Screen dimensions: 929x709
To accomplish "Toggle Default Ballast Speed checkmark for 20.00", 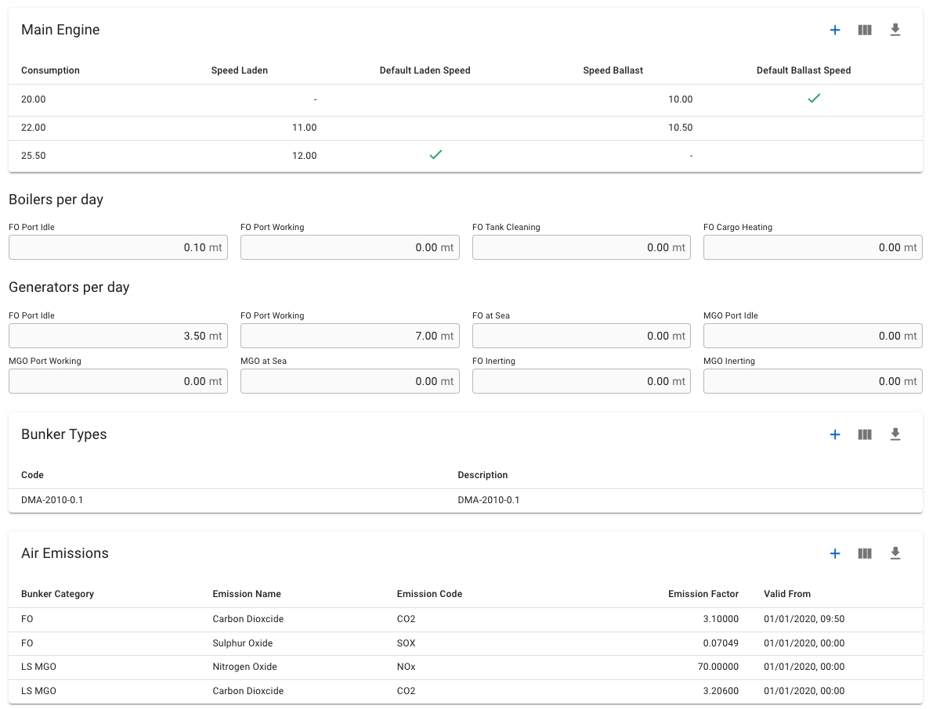I will click(814, 99).
